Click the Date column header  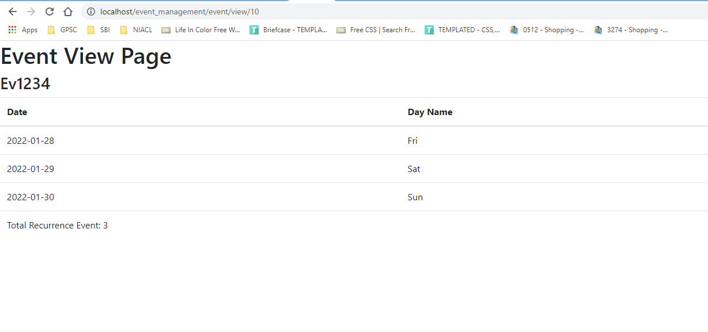pos(17,112)
